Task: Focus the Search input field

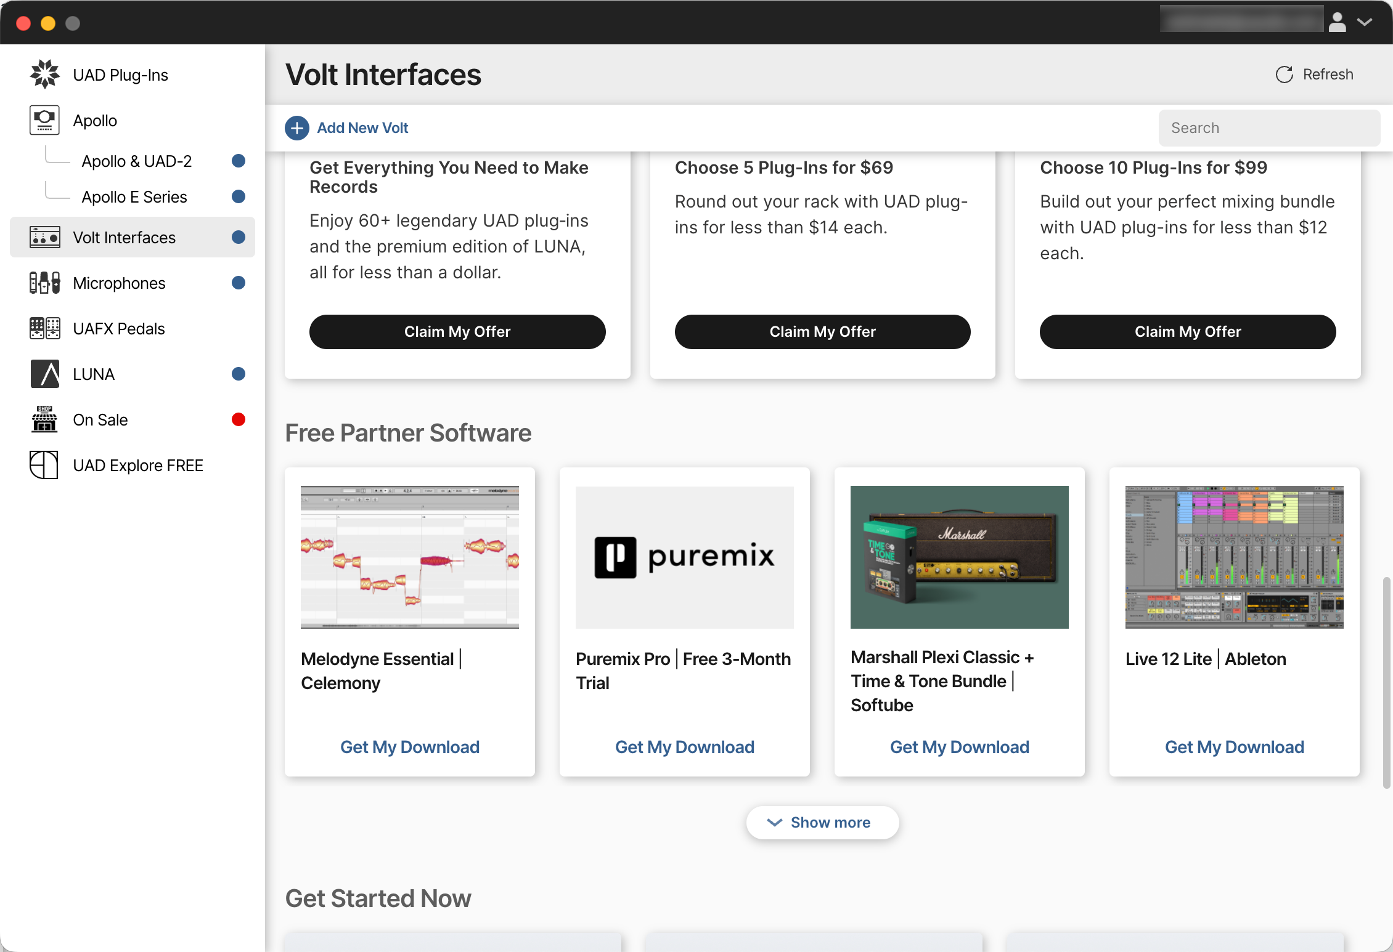Action: tap(1269, 128)
